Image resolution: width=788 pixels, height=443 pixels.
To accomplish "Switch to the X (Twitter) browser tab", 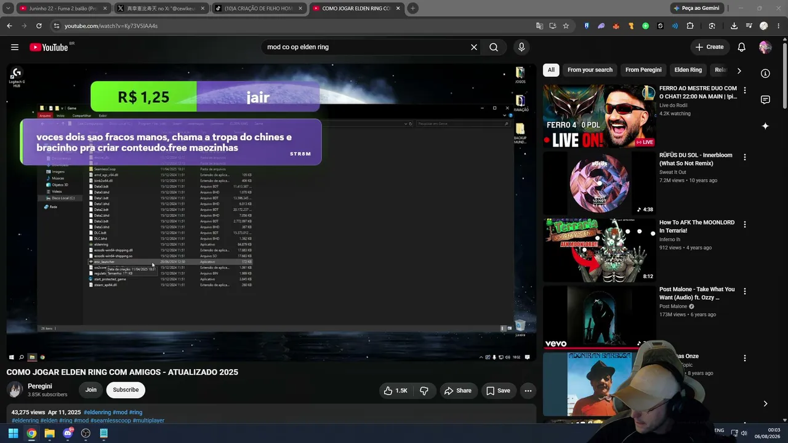I will [x=160, y=8].
